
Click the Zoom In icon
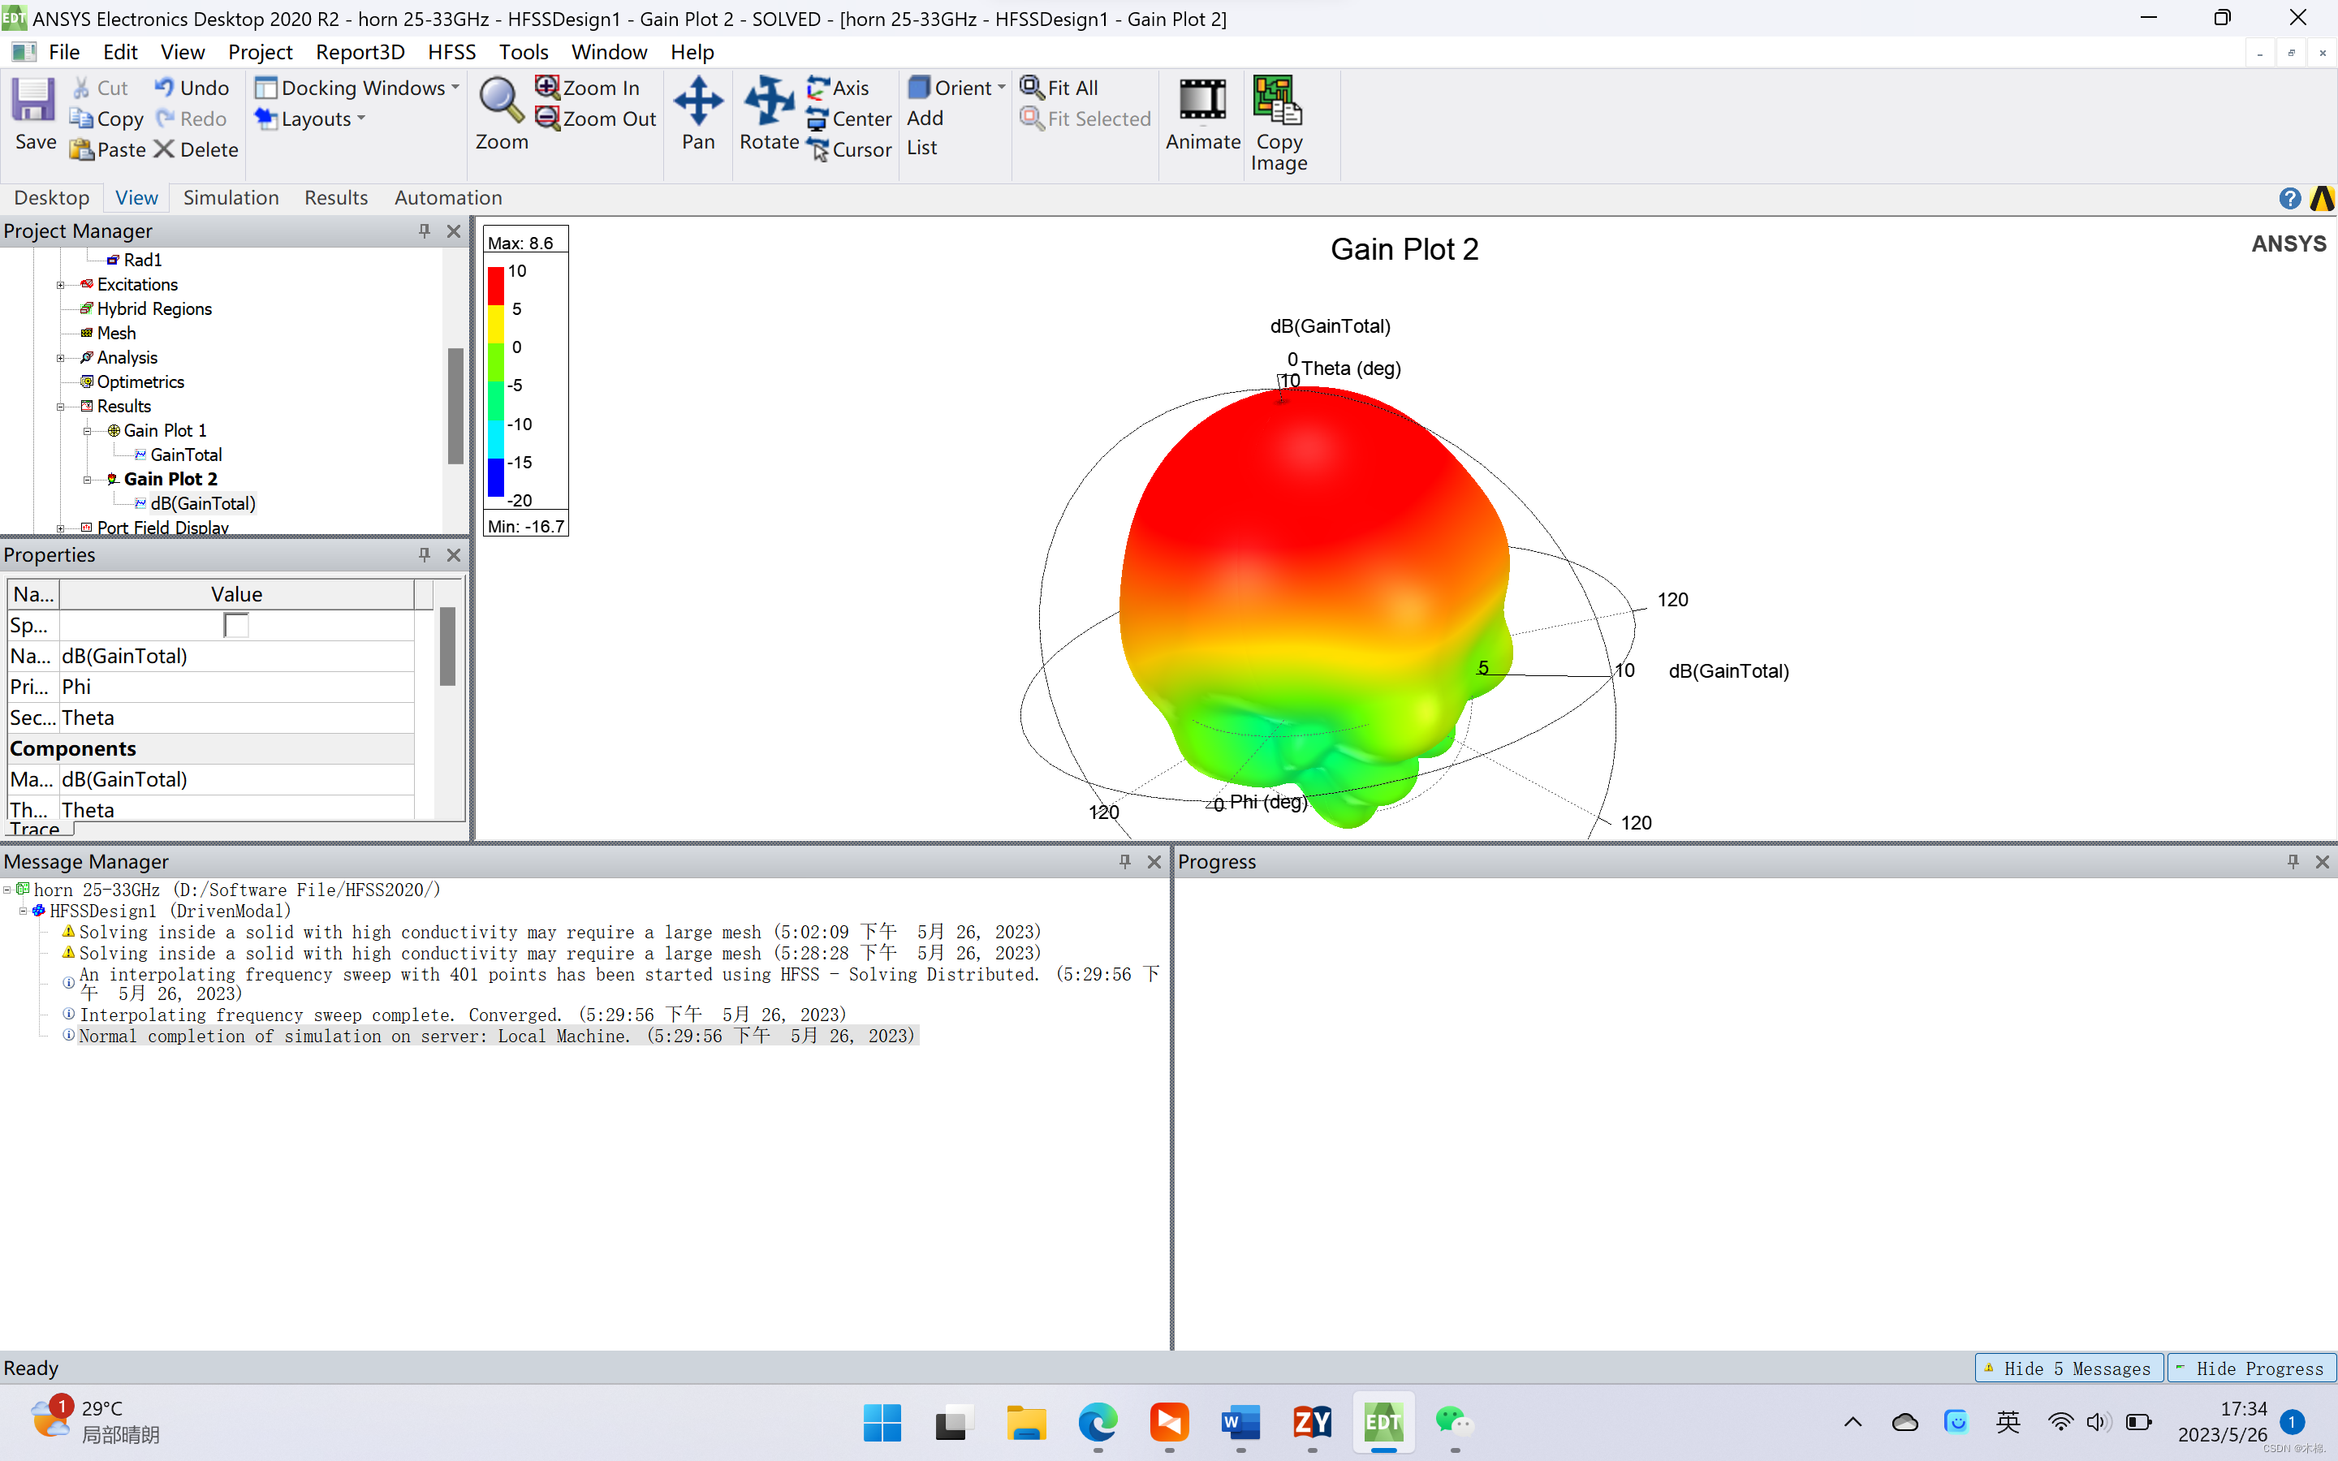pos(548,88)
